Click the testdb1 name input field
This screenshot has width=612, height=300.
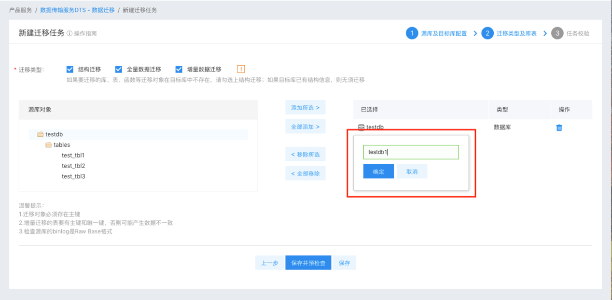point(411,152)
